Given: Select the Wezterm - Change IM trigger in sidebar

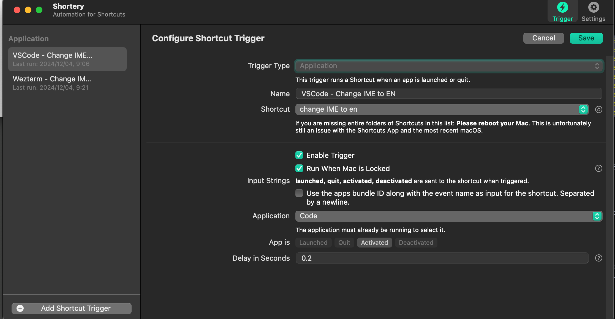Looking at the screenshot, I should tap(67, 83).
